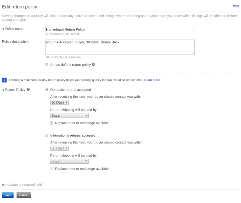Save the return policy
The image size is (241, 203).
8,195
